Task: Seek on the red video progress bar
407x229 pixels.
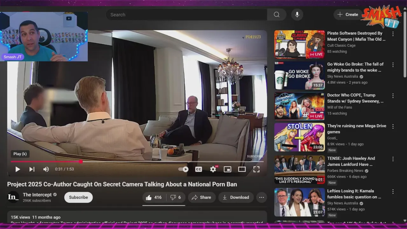Action: [x=137, y=162]
